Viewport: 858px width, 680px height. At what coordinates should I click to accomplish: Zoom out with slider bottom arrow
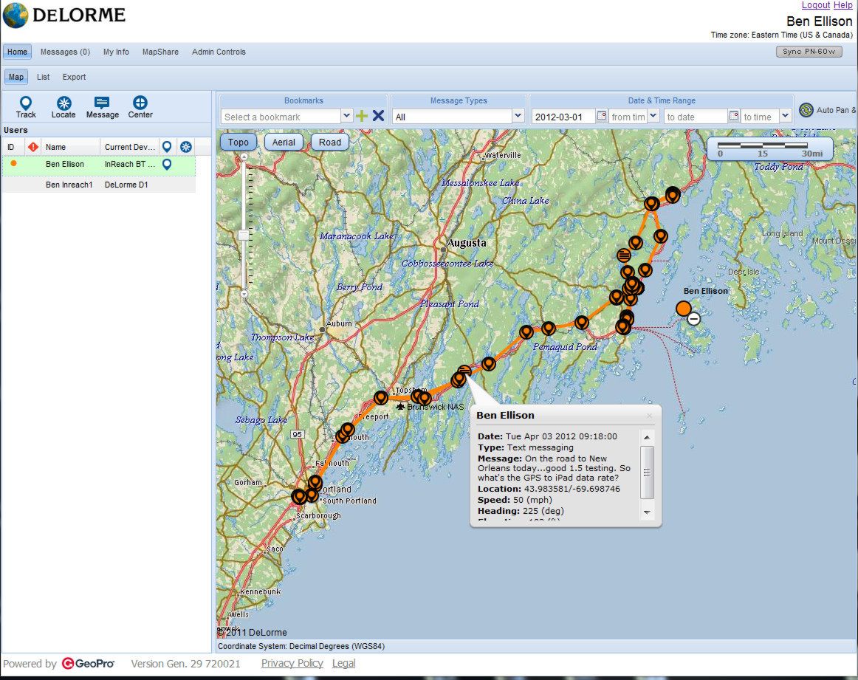(x=244, y=294)
